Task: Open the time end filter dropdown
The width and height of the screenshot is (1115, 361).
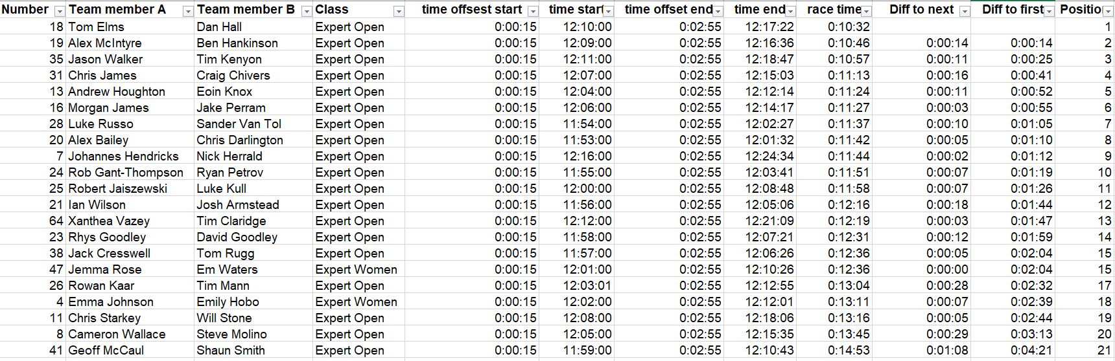Action: coord(791,11)
